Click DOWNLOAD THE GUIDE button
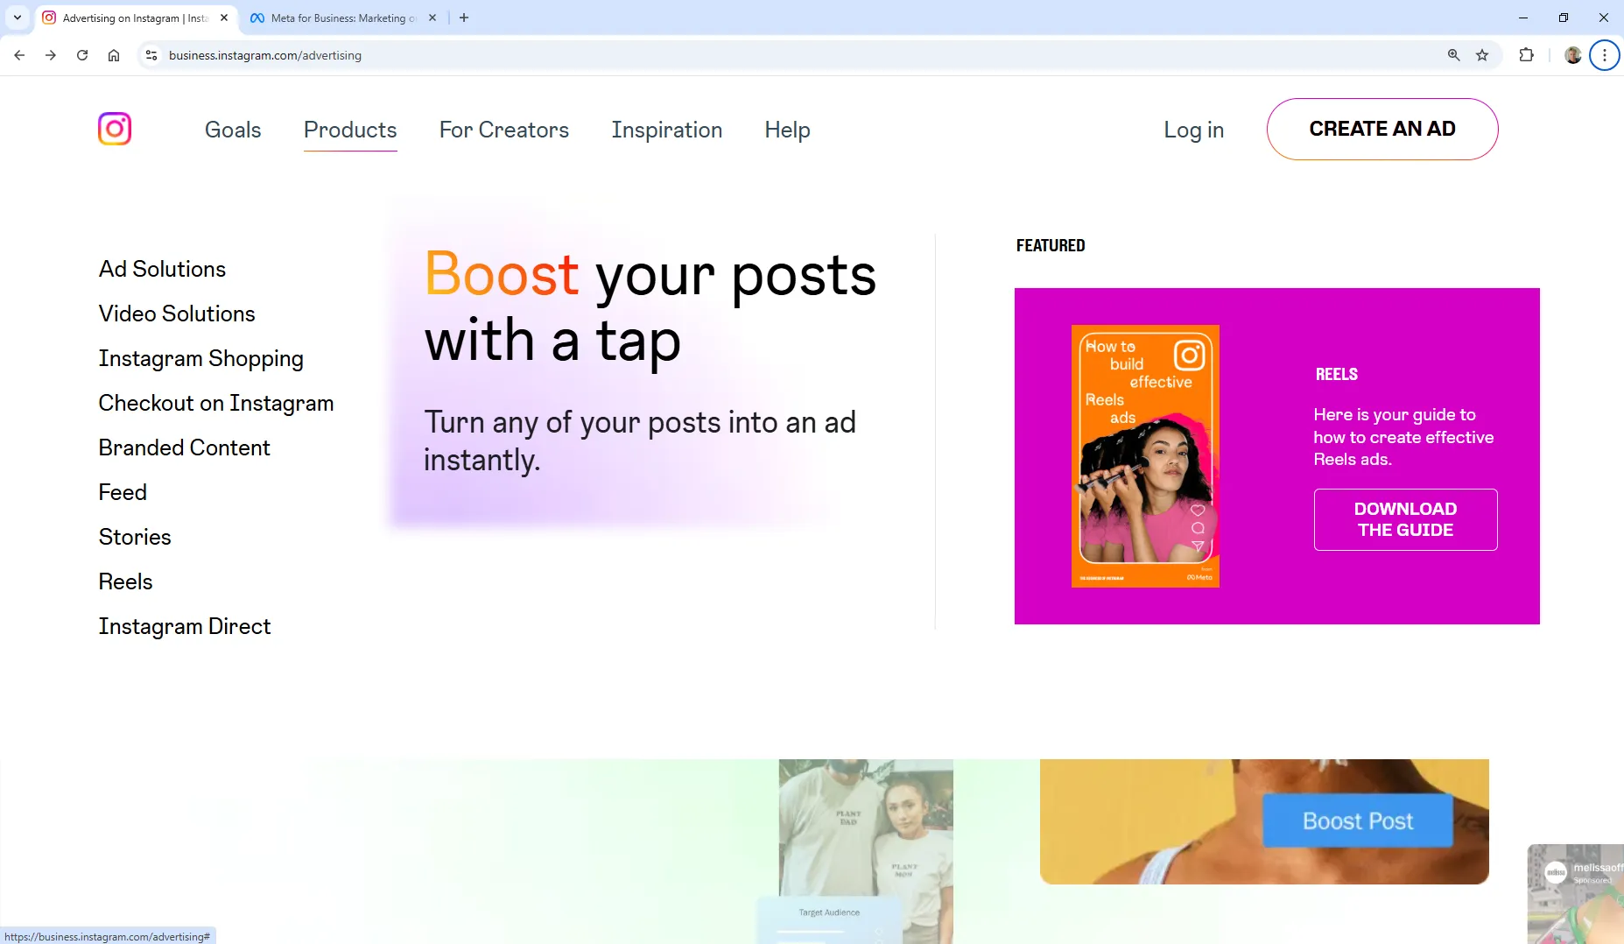1624x944 pixels. [x=1405, y=519]
